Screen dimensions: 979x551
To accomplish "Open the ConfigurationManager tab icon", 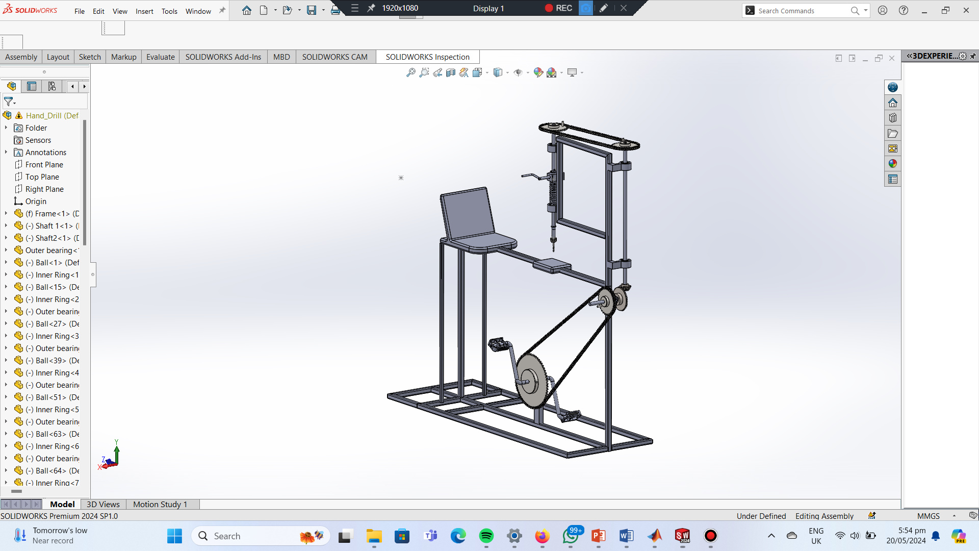I will click(52, 86).
